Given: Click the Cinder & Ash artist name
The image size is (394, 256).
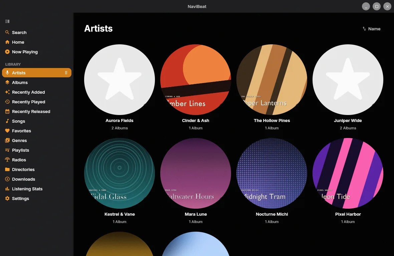Looking at the screenshot, I should click(x=196, y=121).
